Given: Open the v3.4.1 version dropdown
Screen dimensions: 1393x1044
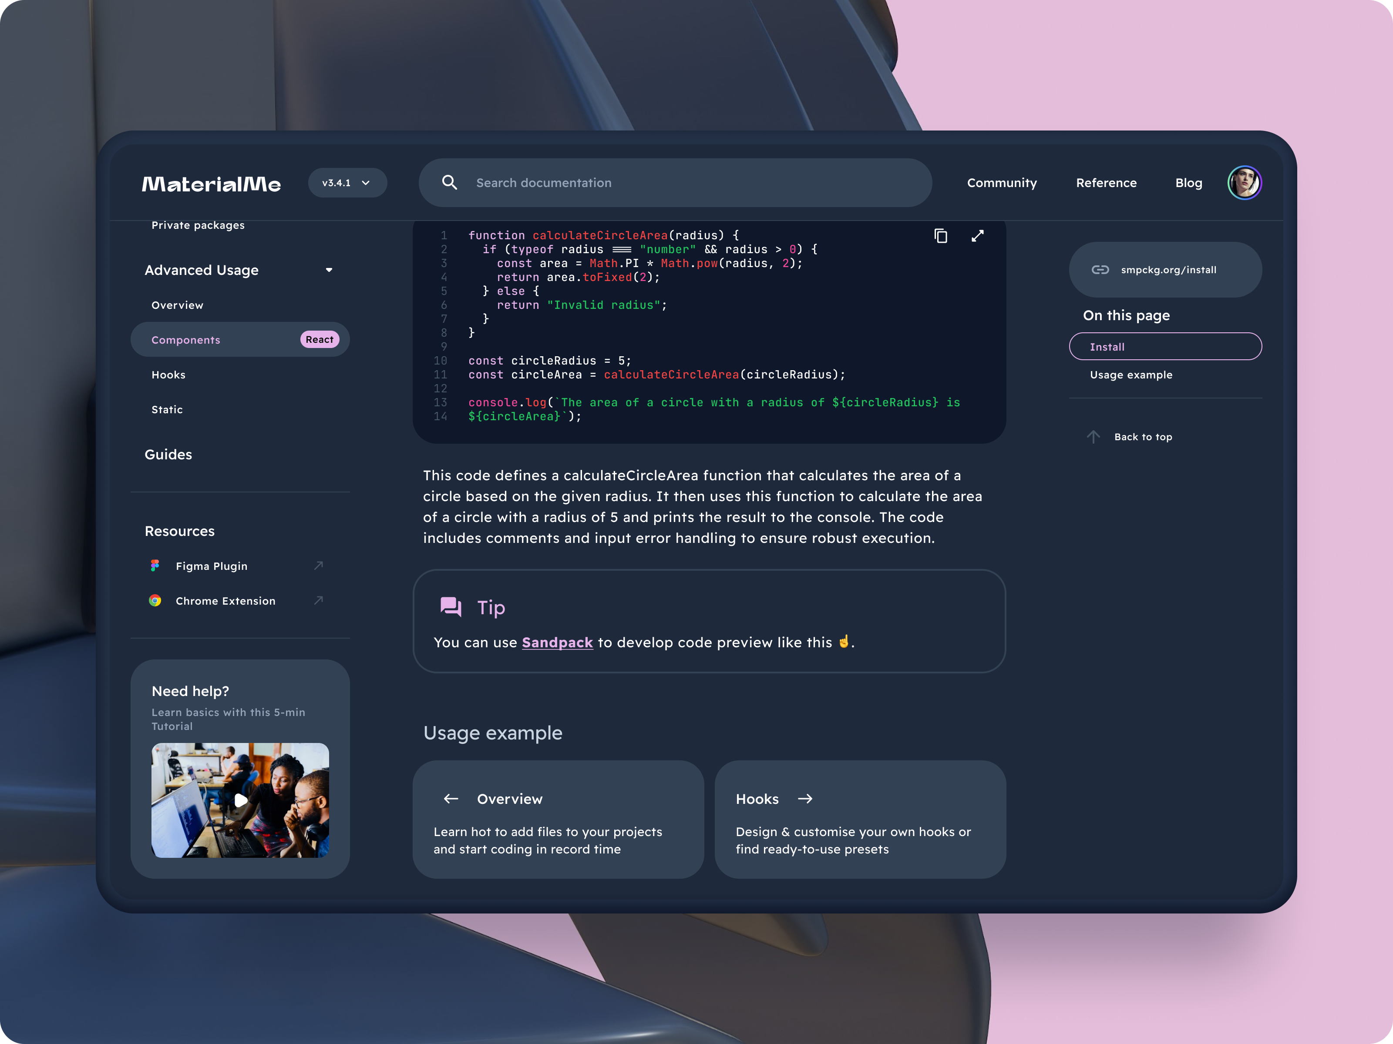Looking at the screenshot, I should pyautogui.click(x=346, y=183).
